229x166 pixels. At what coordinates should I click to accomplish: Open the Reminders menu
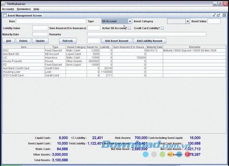24,9
